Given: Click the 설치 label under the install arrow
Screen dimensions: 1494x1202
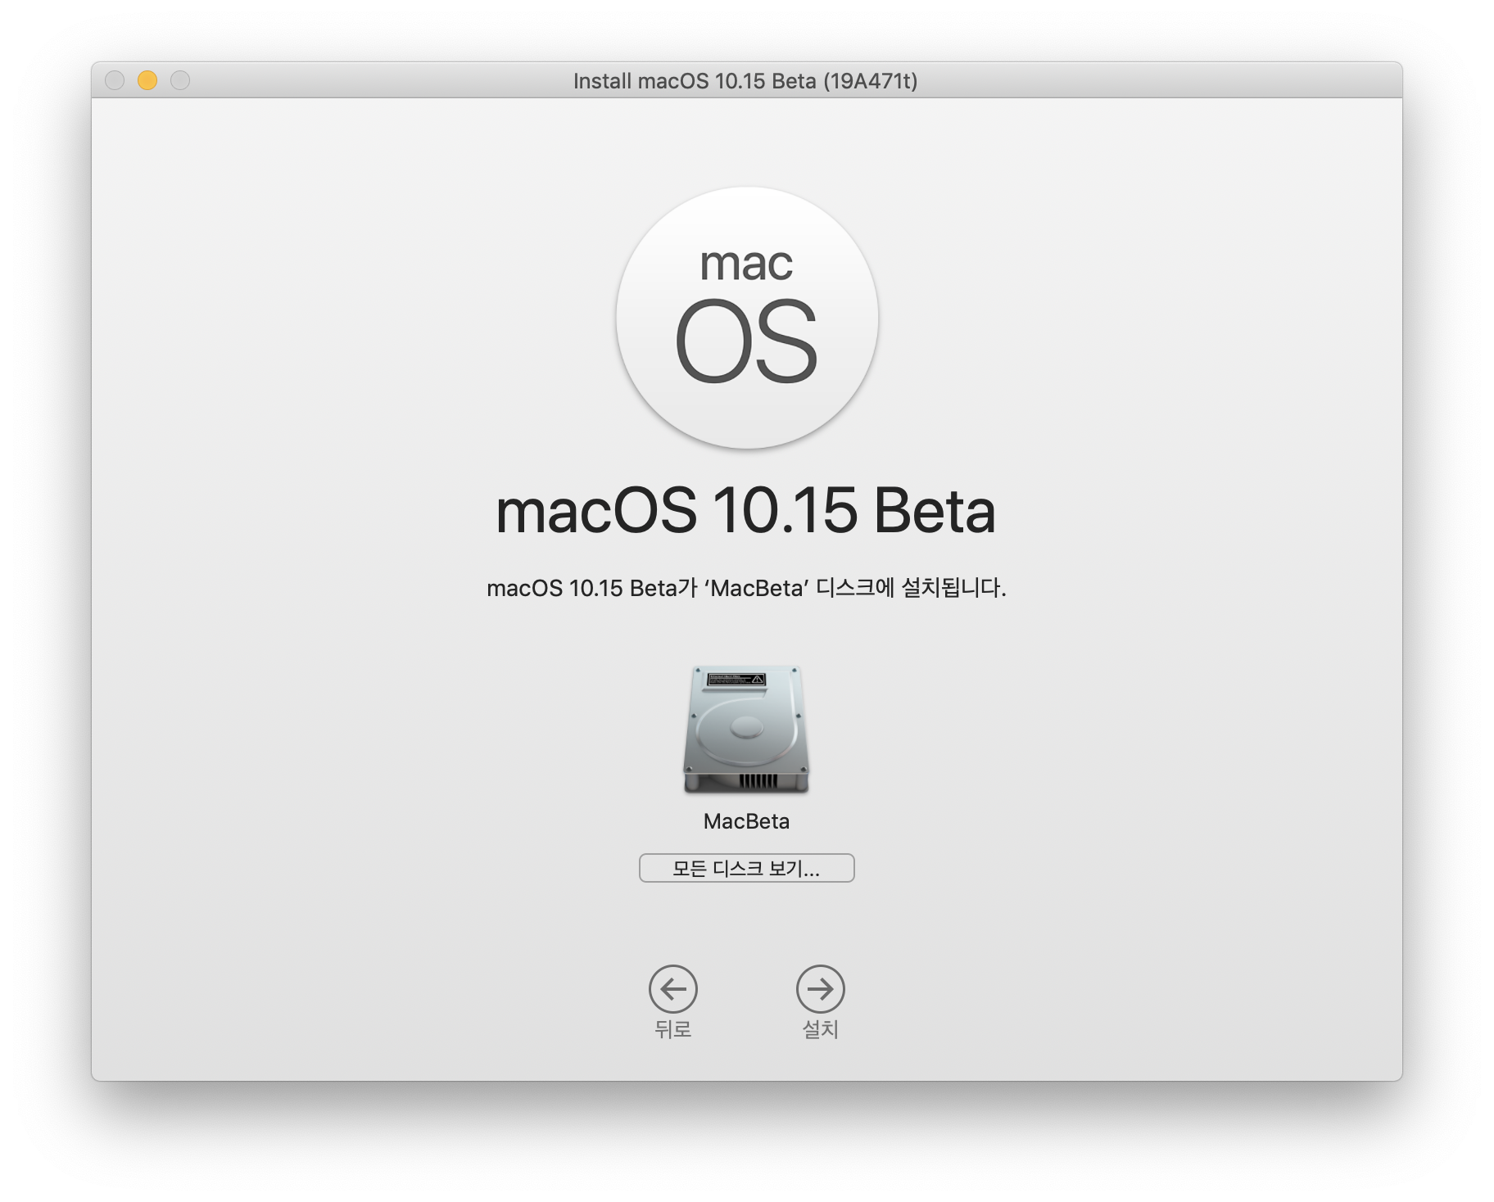Looking at the screenshot, I should (820, 1029).
